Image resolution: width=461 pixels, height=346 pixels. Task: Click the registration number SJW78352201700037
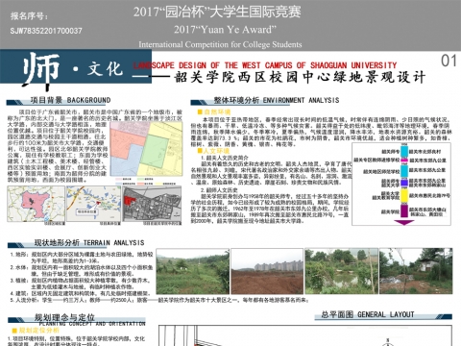(46, 31)
